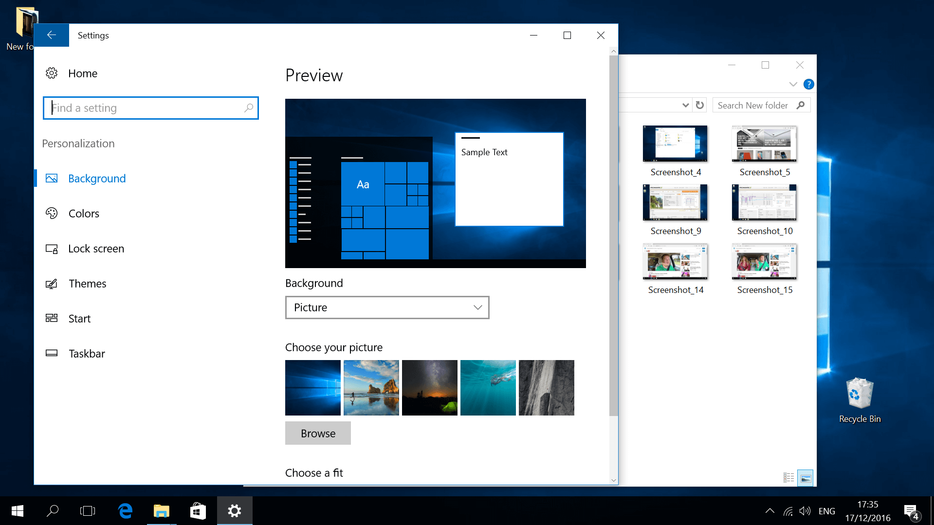Expand the File Explorer ribbon chevron

pos(793,84)
